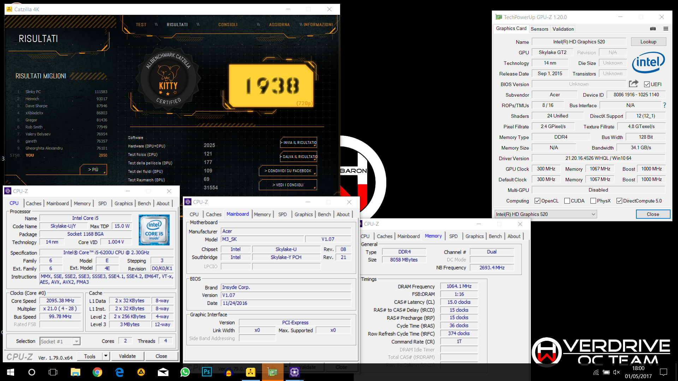Click the Lookup button in GPU-Z
This screenshot has width=678, height=381.
pyautogui.click(x=648, y=42)
